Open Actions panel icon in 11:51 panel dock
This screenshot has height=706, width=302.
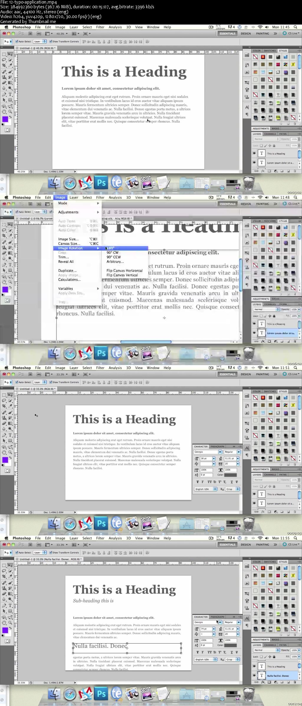(x=247, y=413)
